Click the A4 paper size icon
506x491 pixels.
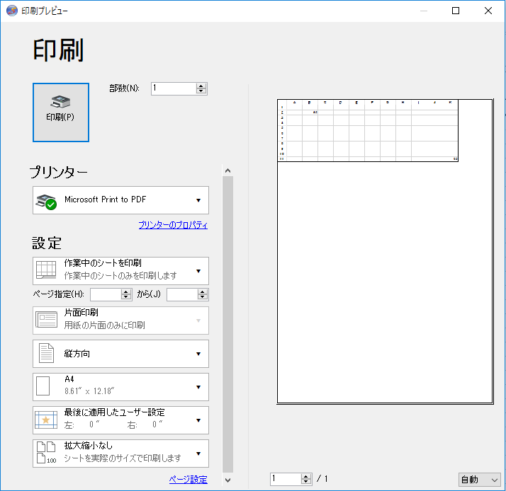click(x=44, y=387)
